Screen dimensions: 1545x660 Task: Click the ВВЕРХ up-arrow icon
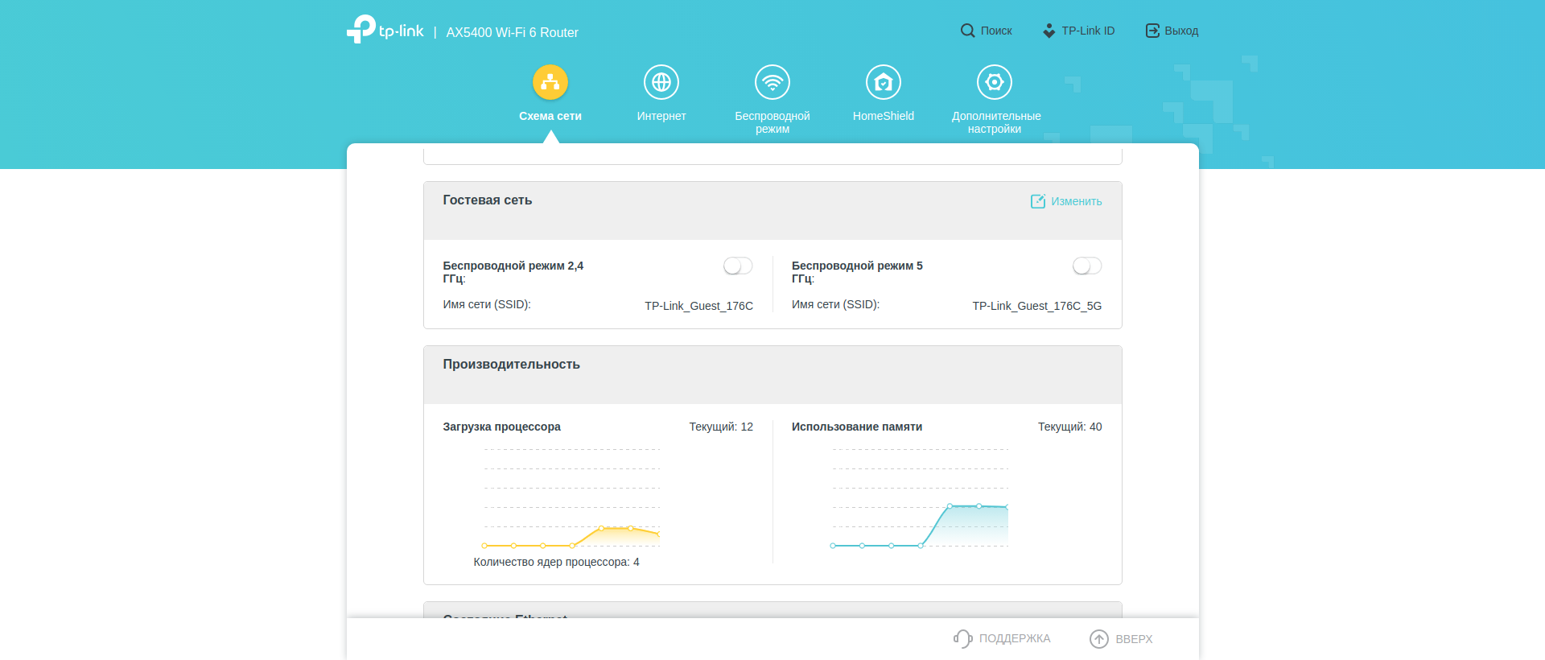pos(1099,638)
